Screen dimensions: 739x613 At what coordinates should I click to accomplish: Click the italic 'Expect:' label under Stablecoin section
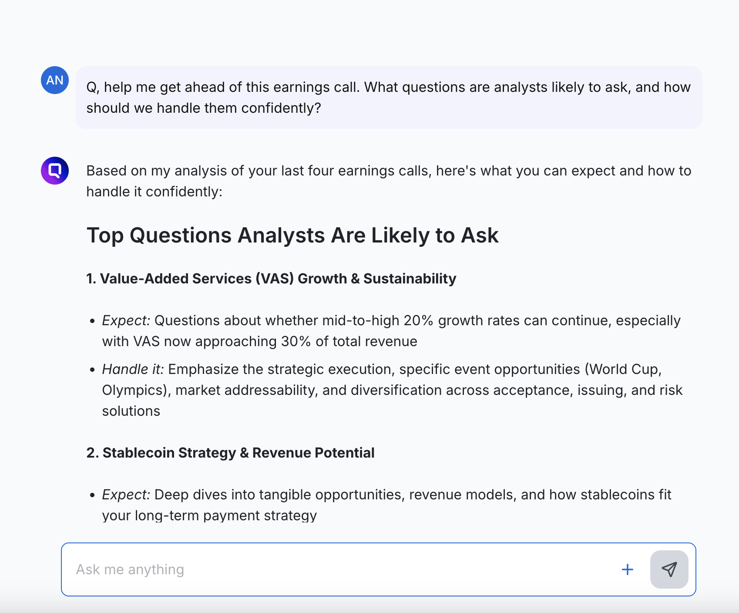126,495
